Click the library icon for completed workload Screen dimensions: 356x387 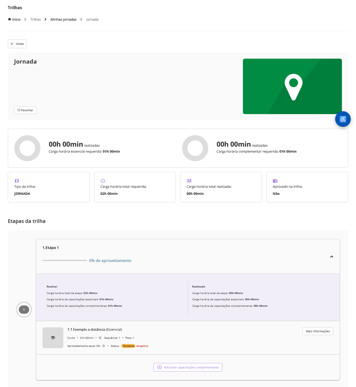point(189,181)
